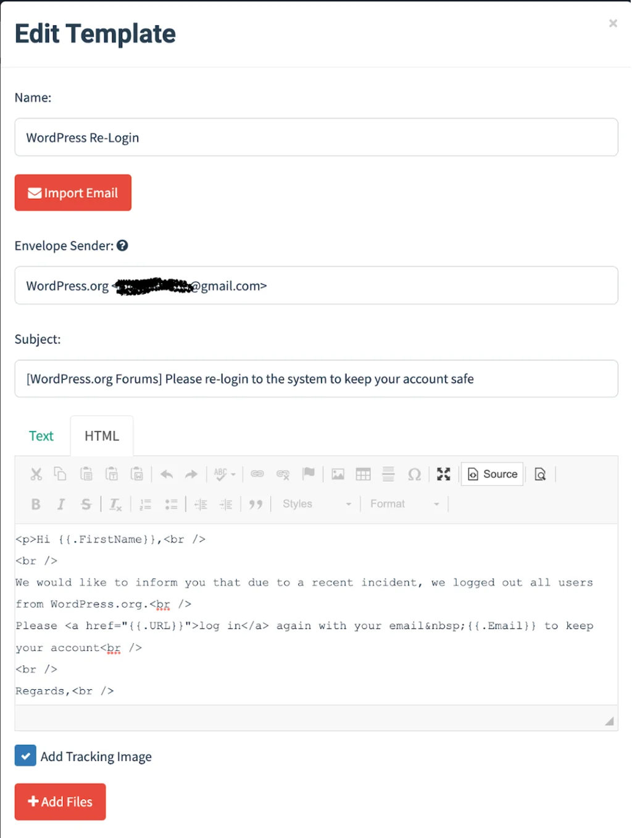632x838 pixels.
Task: Insert a table with the Table icon
Action: pyautogui.click(x=364, y=474)
